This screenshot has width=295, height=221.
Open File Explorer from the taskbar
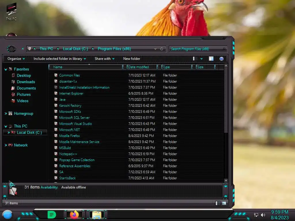point(97,215)
